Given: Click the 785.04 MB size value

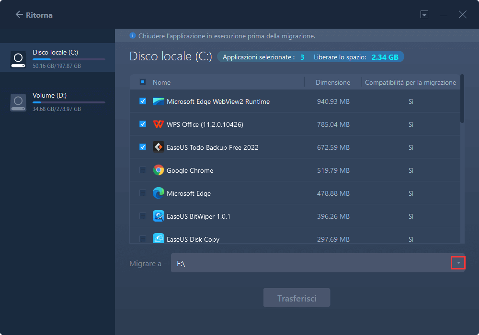Looking at the screenshot, I should pyautogui.click(x=333, y=124).
